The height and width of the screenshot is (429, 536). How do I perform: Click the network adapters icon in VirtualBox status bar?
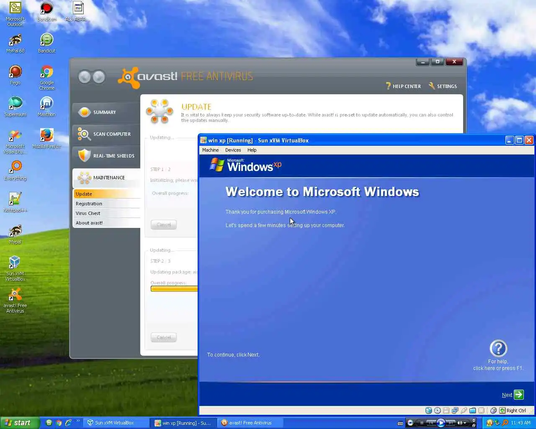[x=455, y=411]
